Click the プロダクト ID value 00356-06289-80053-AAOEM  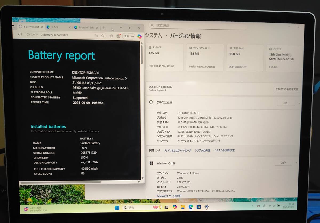click(194, 132)
